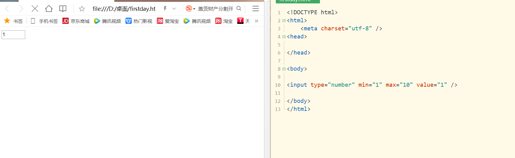Click the max="10" attribute in code
Image resolution: width=515 pixels, height=158 pixels.
coord(399,85)
